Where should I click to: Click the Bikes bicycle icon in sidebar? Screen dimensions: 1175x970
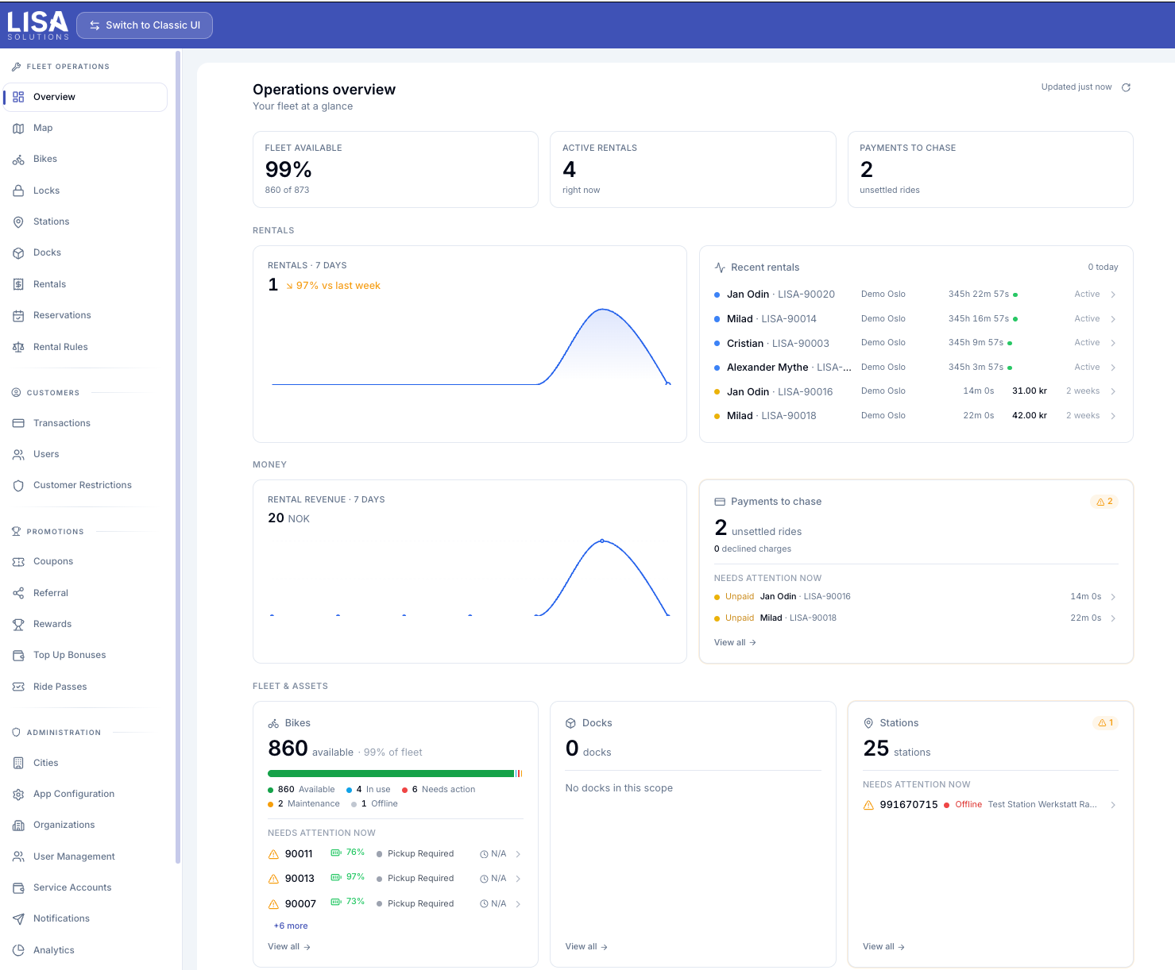[18, 160]
